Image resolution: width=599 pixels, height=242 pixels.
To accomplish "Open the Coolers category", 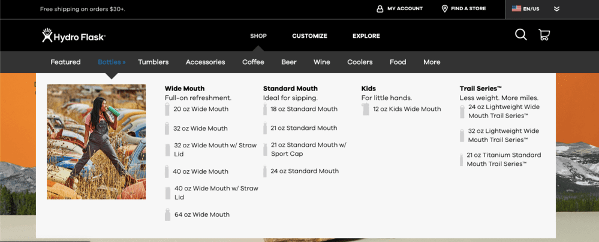I will [x=360, y=62].
